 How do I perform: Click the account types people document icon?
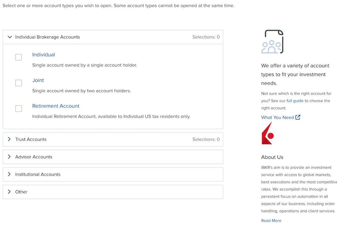pos(272,42)
